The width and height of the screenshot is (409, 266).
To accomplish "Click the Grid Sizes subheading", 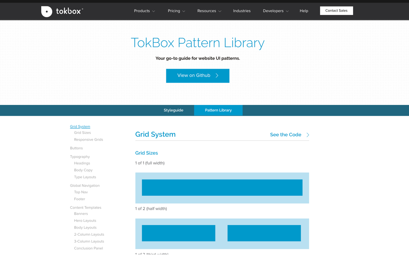I will (x=147, y=153).
